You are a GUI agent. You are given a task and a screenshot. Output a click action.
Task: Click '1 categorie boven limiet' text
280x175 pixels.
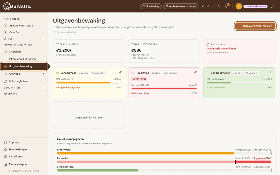tap(221, 48)
